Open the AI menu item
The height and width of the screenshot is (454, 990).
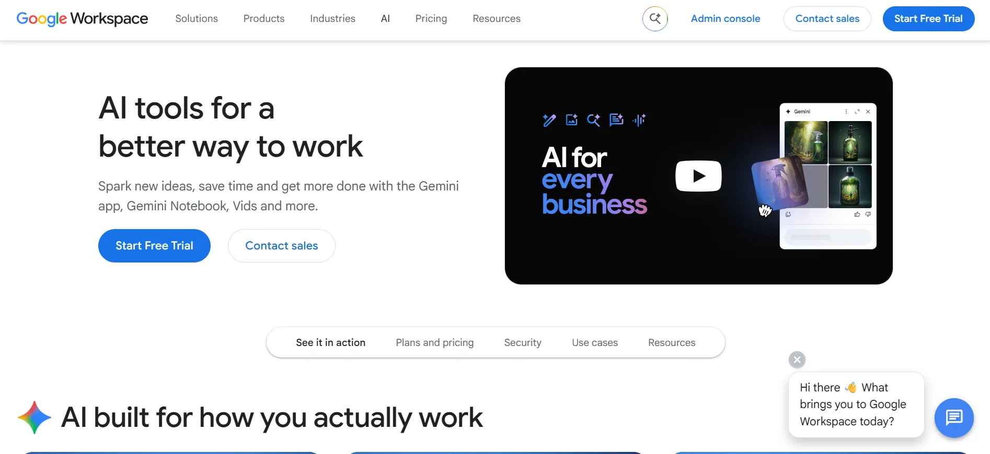[x=385, y=19]
